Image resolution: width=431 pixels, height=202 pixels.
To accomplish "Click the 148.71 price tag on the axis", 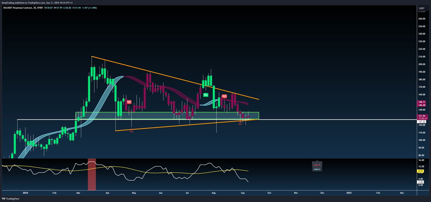I will point(422,102).
